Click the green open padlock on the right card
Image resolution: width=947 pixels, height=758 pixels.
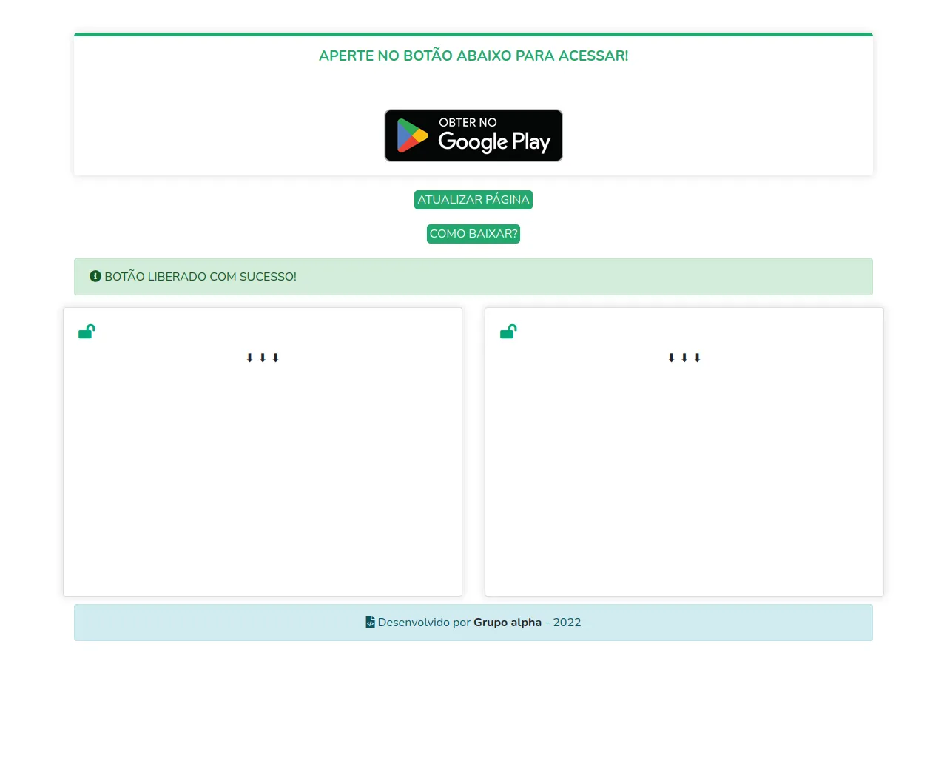pyautogui.click(x=508, y=332)
